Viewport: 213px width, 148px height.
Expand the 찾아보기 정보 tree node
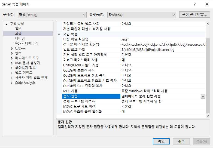(12, 68)
